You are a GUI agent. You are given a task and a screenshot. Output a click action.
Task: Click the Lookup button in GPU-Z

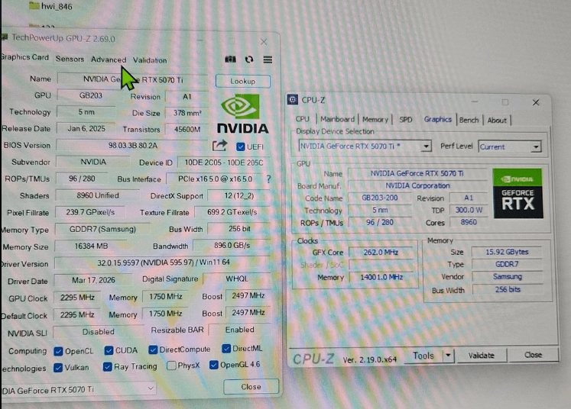243,81
